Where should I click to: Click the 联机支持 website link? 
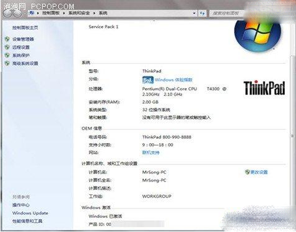tap(150, 152)
